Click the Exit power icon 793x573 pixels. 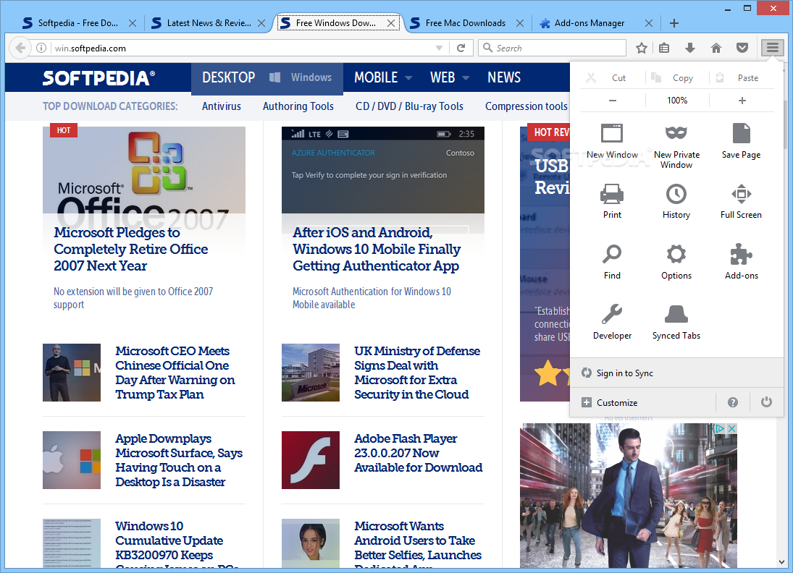[x=766, y=402]
